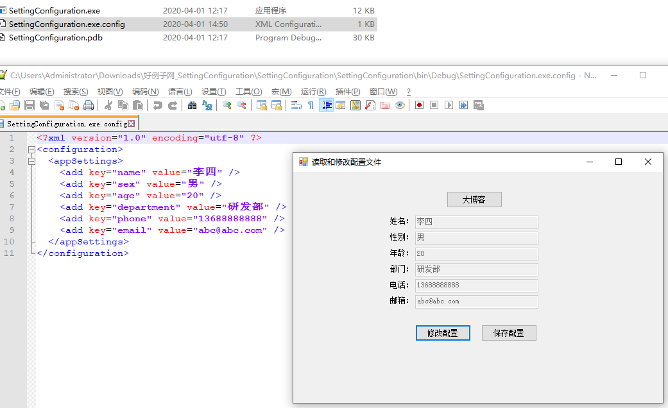Stop macro recording with square icon

[x=434, y=105]
